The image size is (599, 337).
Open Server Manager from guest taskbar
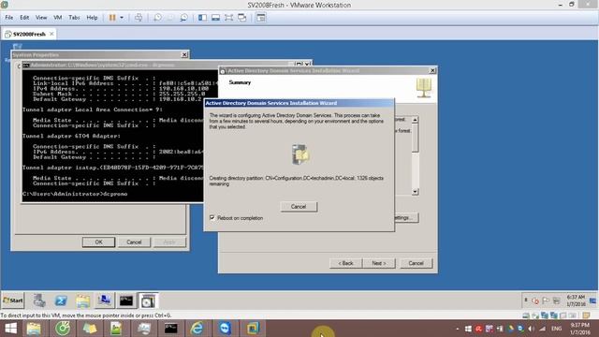click(39, 300)
